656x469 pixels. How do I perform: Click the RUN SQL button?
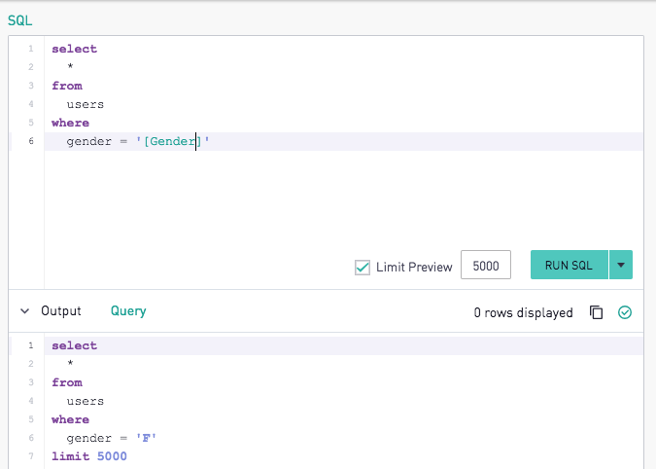[x=569, y=265]
